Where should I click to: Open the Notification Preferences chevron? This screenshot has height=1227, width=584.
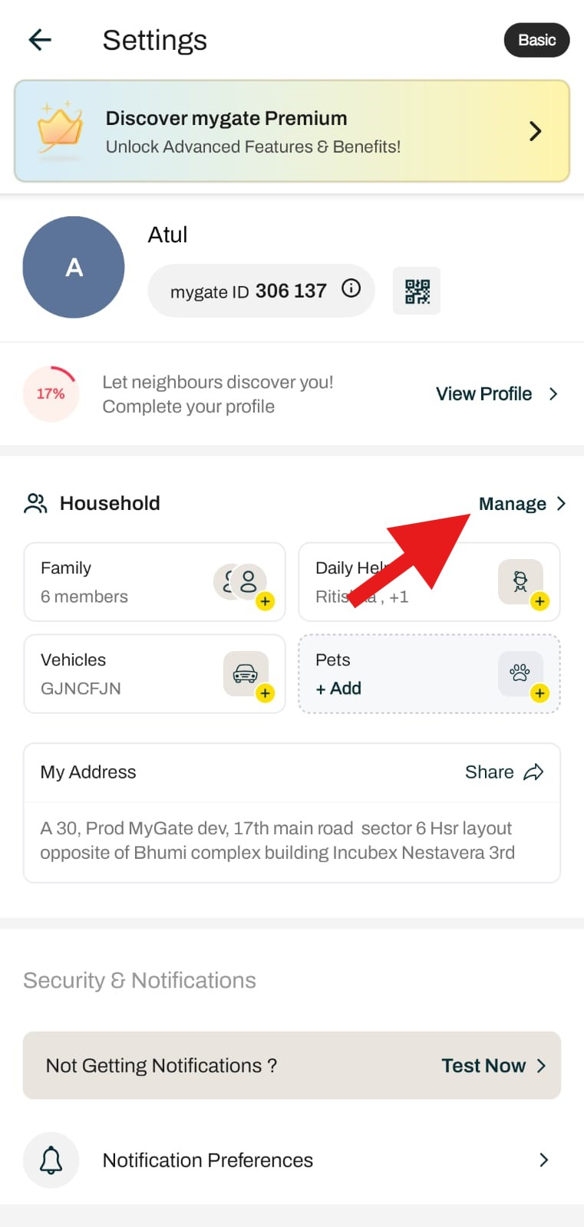(x=543, y=1160)
